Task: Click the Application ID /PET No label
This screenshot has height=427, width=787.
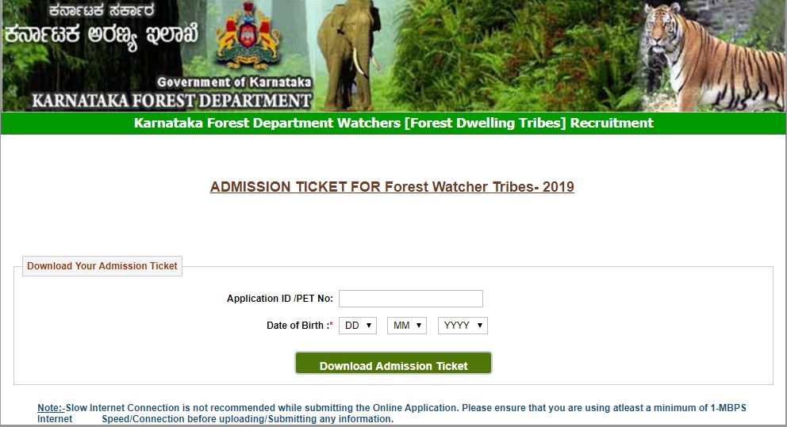Action: point(280,299)
